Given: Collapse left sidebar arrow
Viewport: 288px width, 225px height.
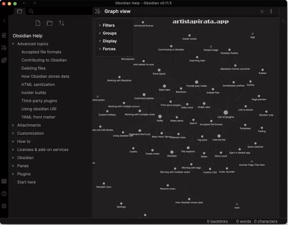Looking at the screenshot, I should click(4, 21).
